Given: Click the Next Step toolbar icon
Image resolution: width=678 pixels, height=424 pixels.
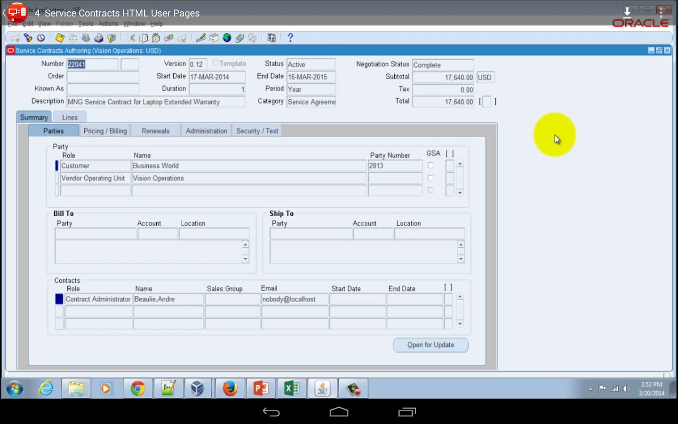Looking at the screenshot, I should (x=73, y=38).
